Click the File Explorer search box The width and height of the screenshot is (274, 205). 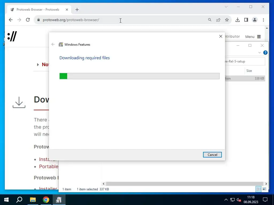(x=245, y=61)
